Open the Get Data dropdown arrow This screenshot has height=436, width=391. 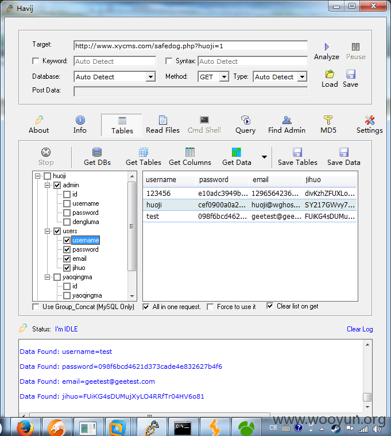tap(264, 157)
